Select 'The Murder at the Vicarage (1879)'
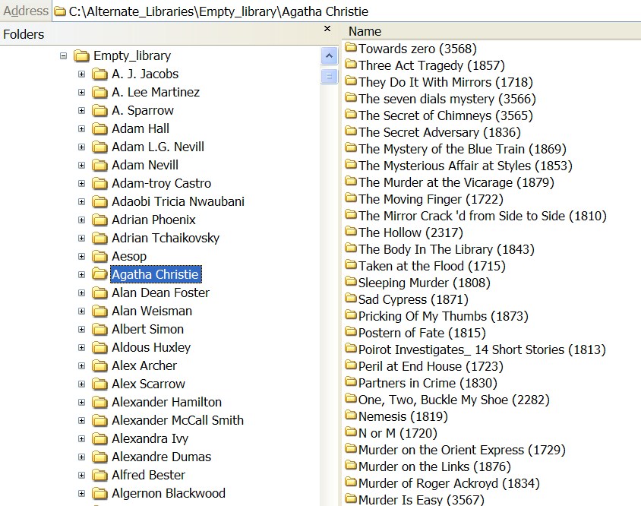The height and width of the screenshot is (506, 641). (x=456, y=183)
